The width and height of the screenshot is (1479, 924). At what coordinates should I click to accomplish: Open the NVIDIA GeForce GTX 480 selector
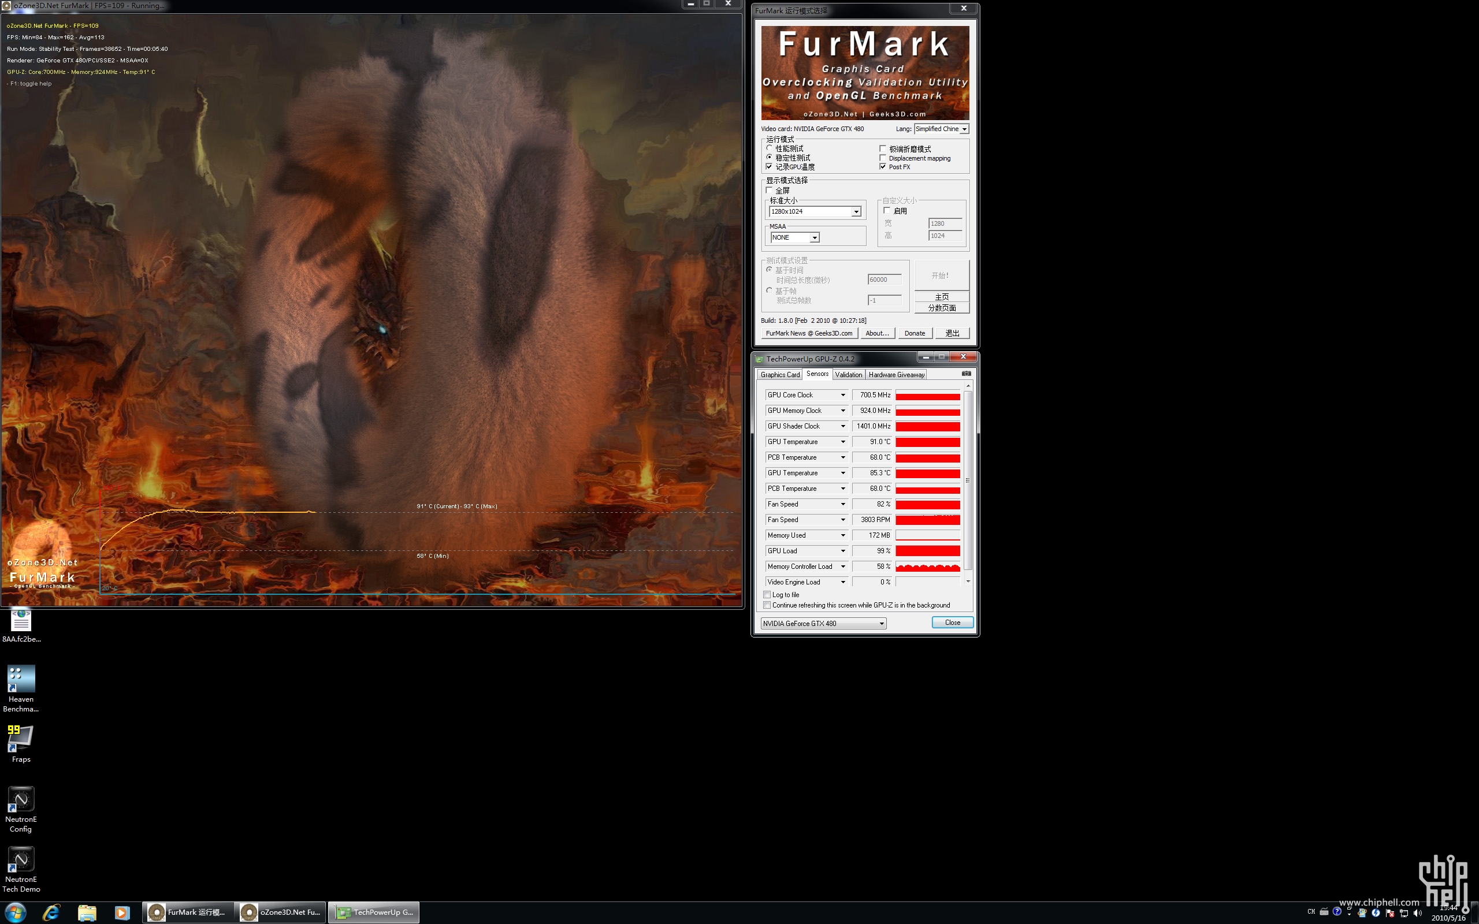(823, 623)
